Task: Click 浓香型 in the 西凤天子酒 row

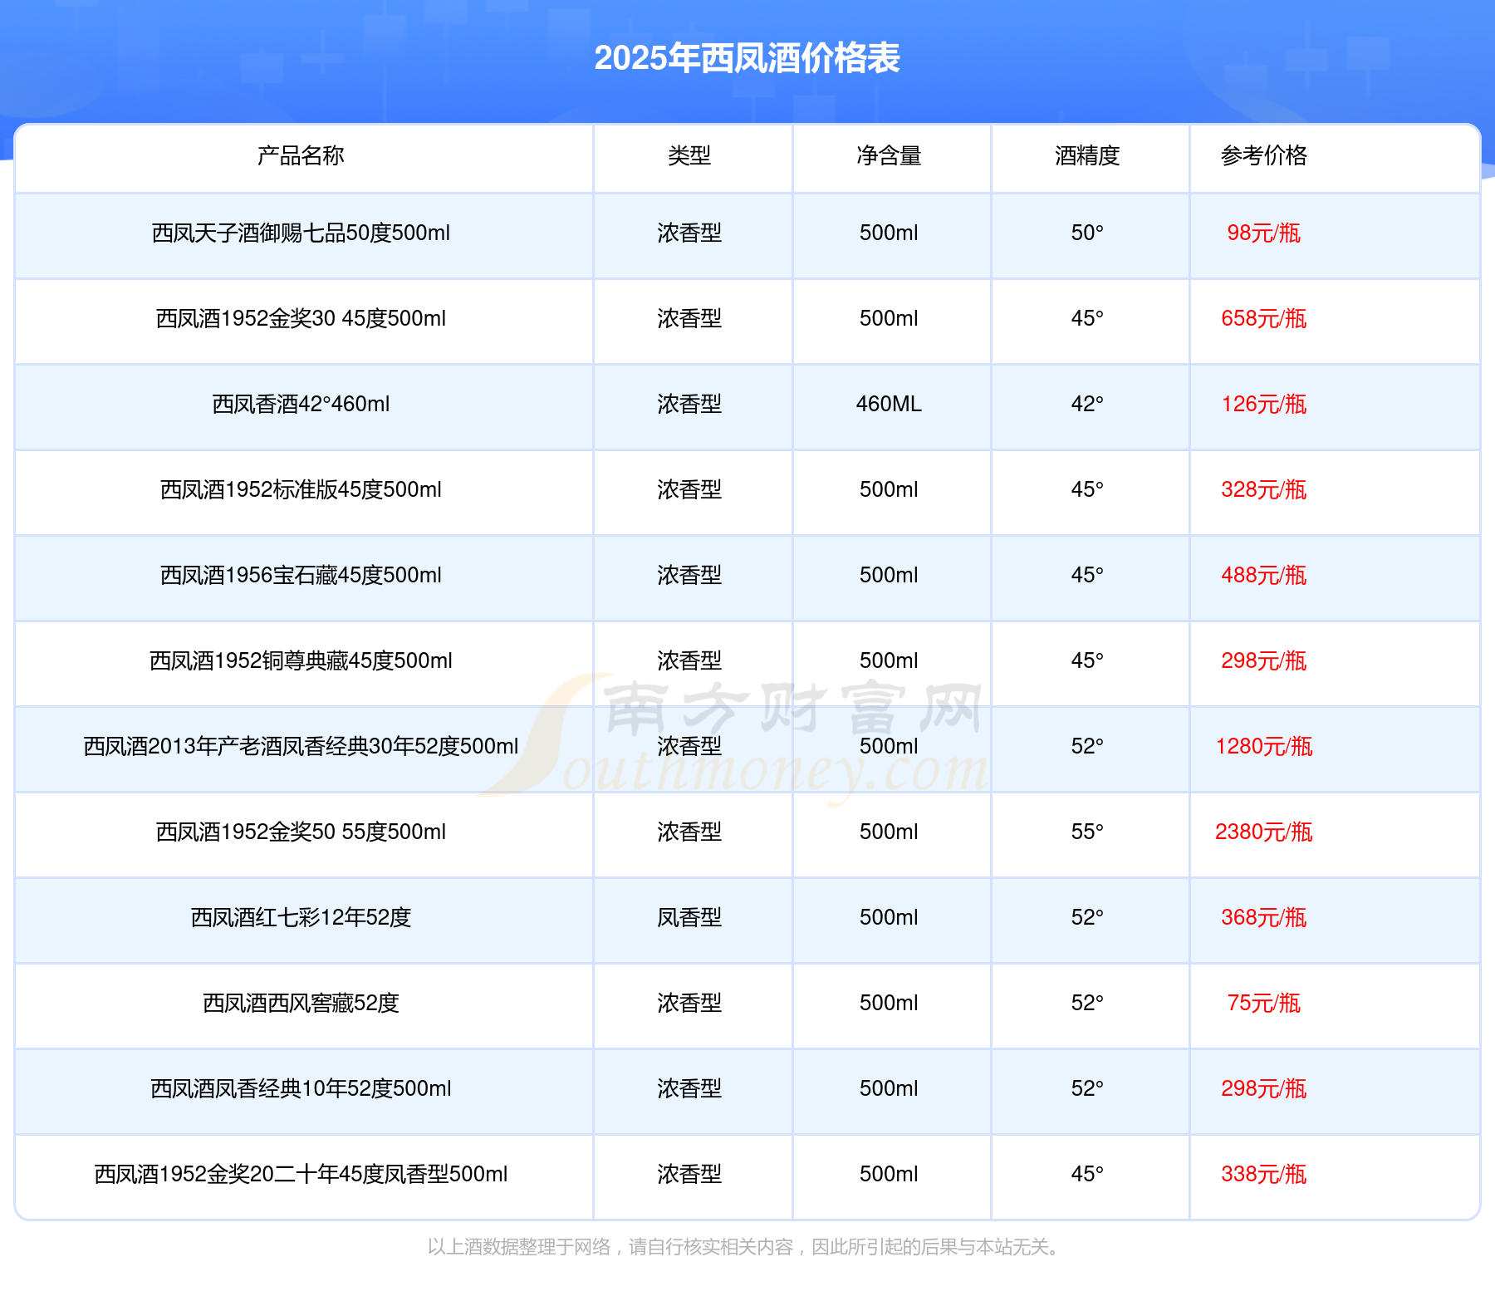Action: (689, 233)
